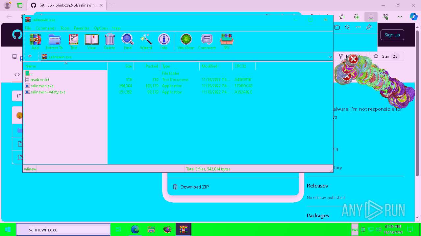
Task: Open the File menu in WinRAR
Action: 28,28
